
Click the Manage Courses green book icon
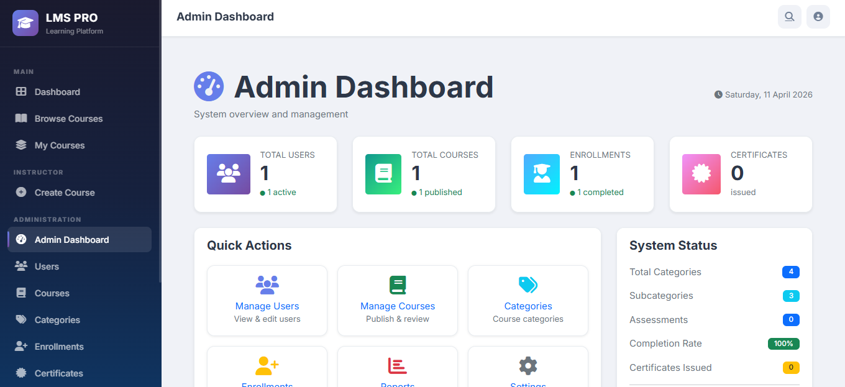(398, 285)
